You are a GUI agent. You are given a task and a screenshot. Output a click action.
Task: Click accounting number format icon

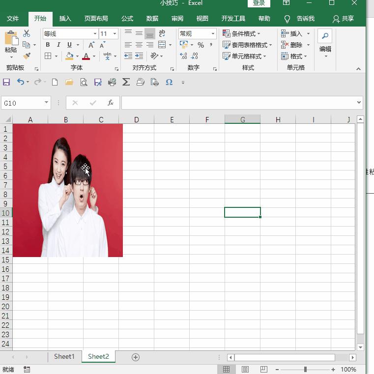184,44
